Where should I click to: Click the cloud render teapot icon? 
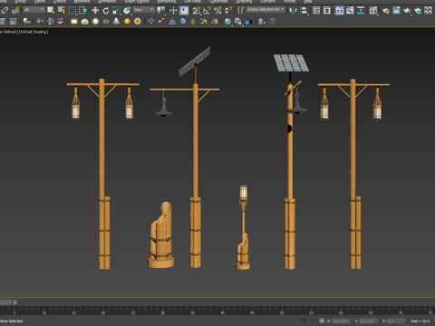tap(418, 11)
